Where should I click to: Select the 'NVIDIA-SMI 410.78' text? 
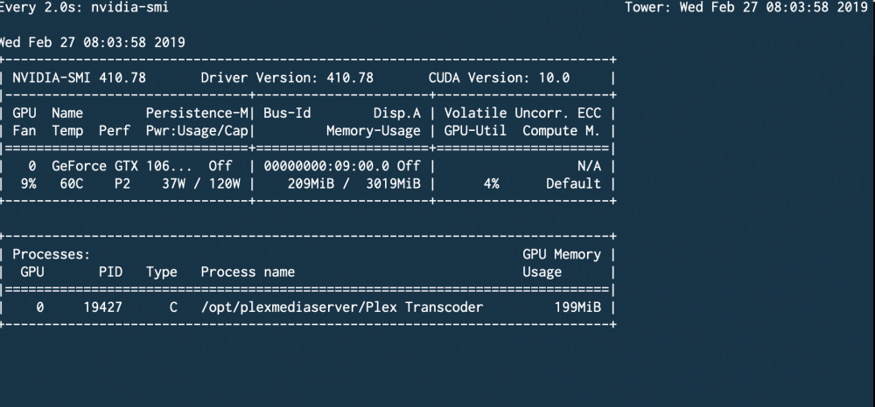[x=80, y=78]
